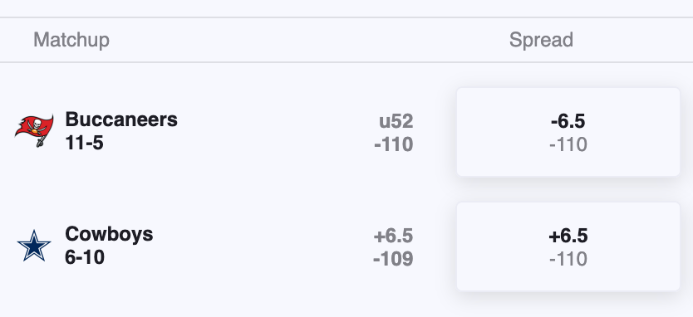Select the Cowboys +6.5 spread bet box
693x317 pixels.
[568, 246]
